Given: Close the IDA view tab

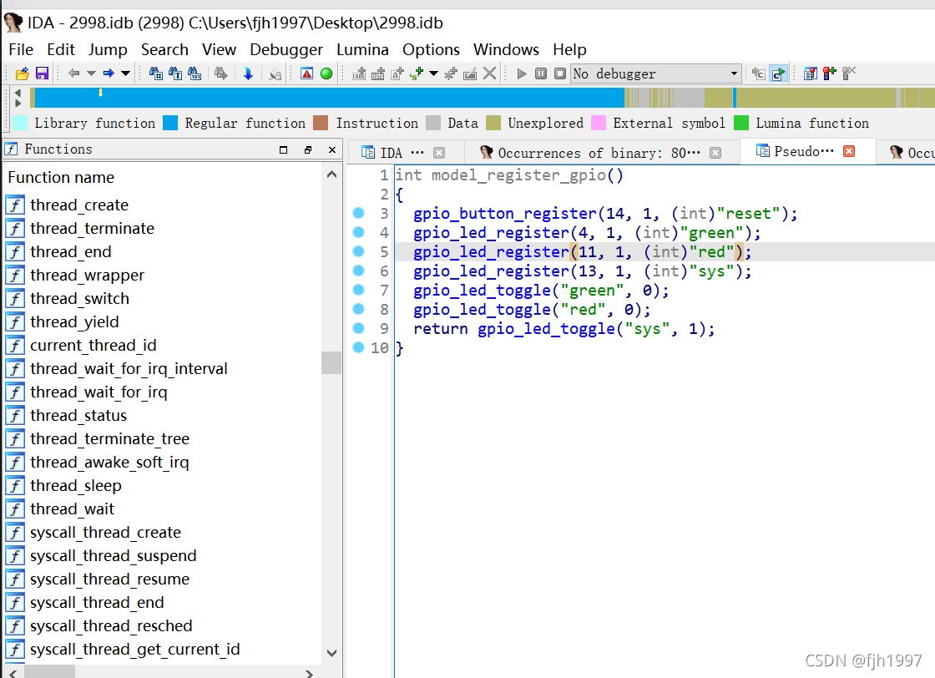Looking at the screenshot, I should (x=439, y=153).
